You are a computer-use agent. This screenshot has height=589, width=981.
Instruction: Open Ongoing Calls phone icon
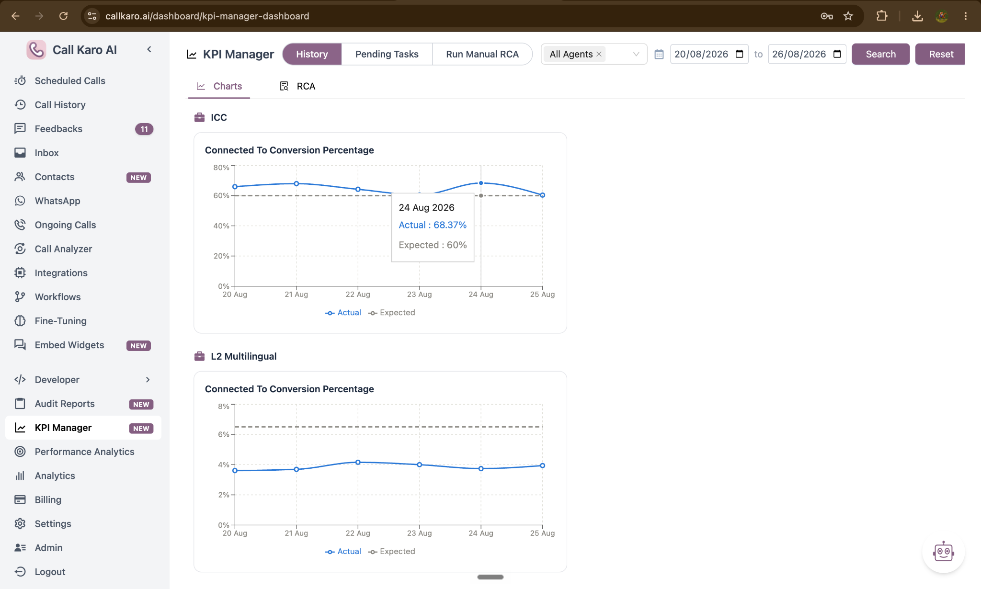point(20,225)
